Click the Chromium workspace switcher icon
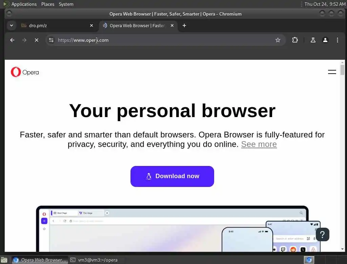347x264 pixels. 309,260
